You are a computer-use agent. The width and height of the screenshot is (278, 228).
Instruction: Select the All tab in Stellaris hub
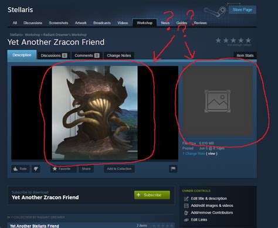click(15, 23)
